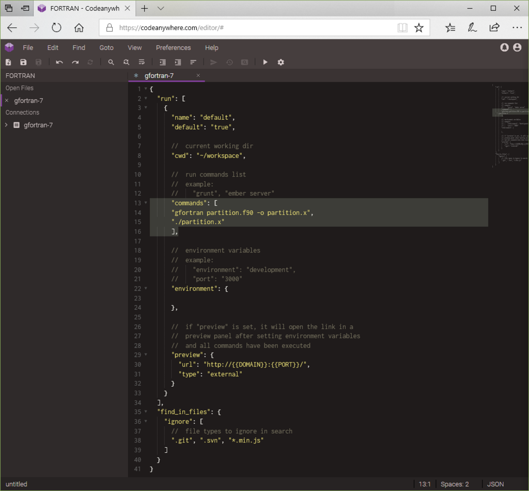The image size is (529, 491).
Task: Open the user account avatar icon
Action: click(517, 47)
